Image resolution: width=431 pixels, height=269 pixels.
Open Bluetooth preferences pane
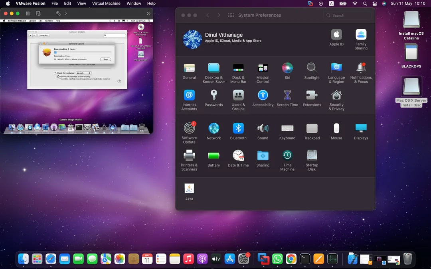tap(238, 132)
